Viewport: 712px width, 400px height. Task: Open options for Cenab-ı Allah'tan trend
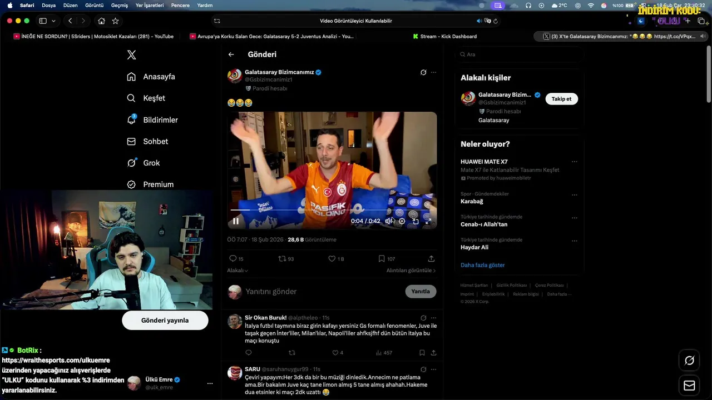575,218
